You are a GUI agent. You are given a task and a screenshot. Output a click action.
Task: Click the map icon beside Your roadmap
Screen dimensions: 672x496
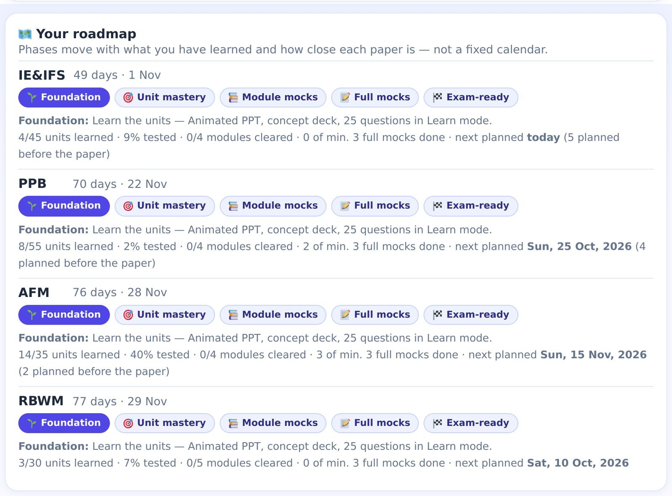25,34
